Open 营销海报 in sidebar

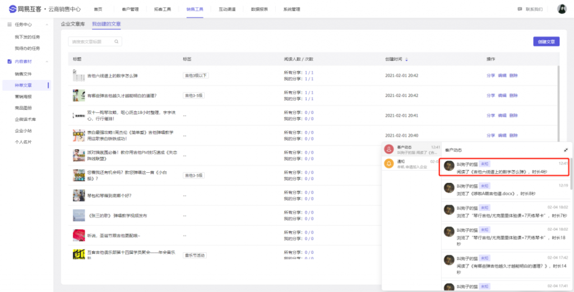pyautogui.click(x=23, y=96)
